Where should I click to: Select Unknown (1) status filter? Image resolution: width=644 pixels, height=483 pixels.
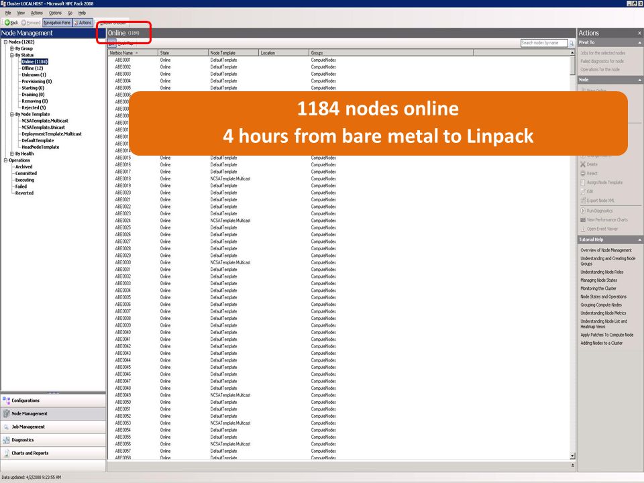(x=34, y=74)
